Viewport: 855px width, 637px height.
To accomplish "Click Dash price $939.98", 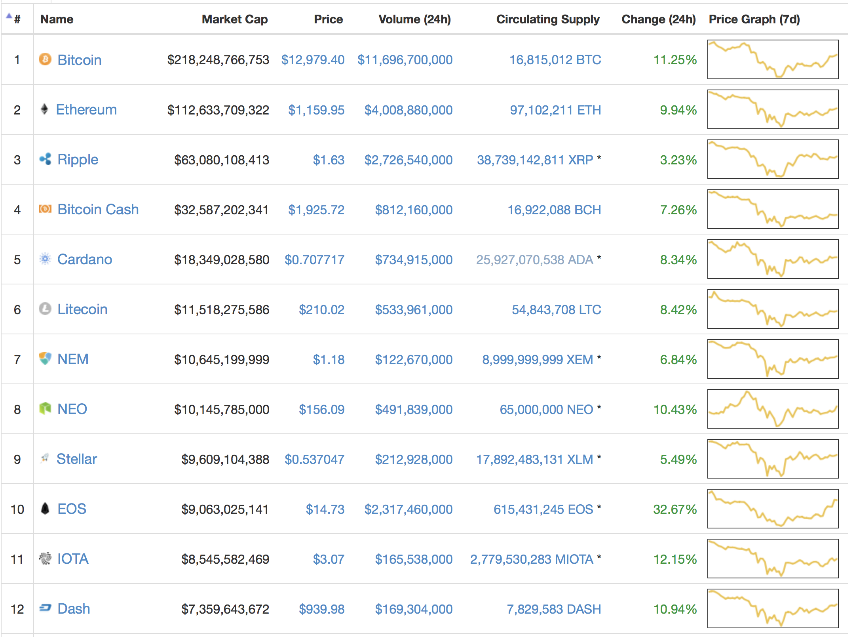I will pos(321,609).
